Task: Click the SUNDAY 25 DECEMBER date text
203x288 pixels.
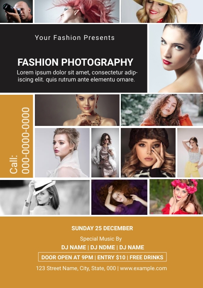Action: point(102,228)
